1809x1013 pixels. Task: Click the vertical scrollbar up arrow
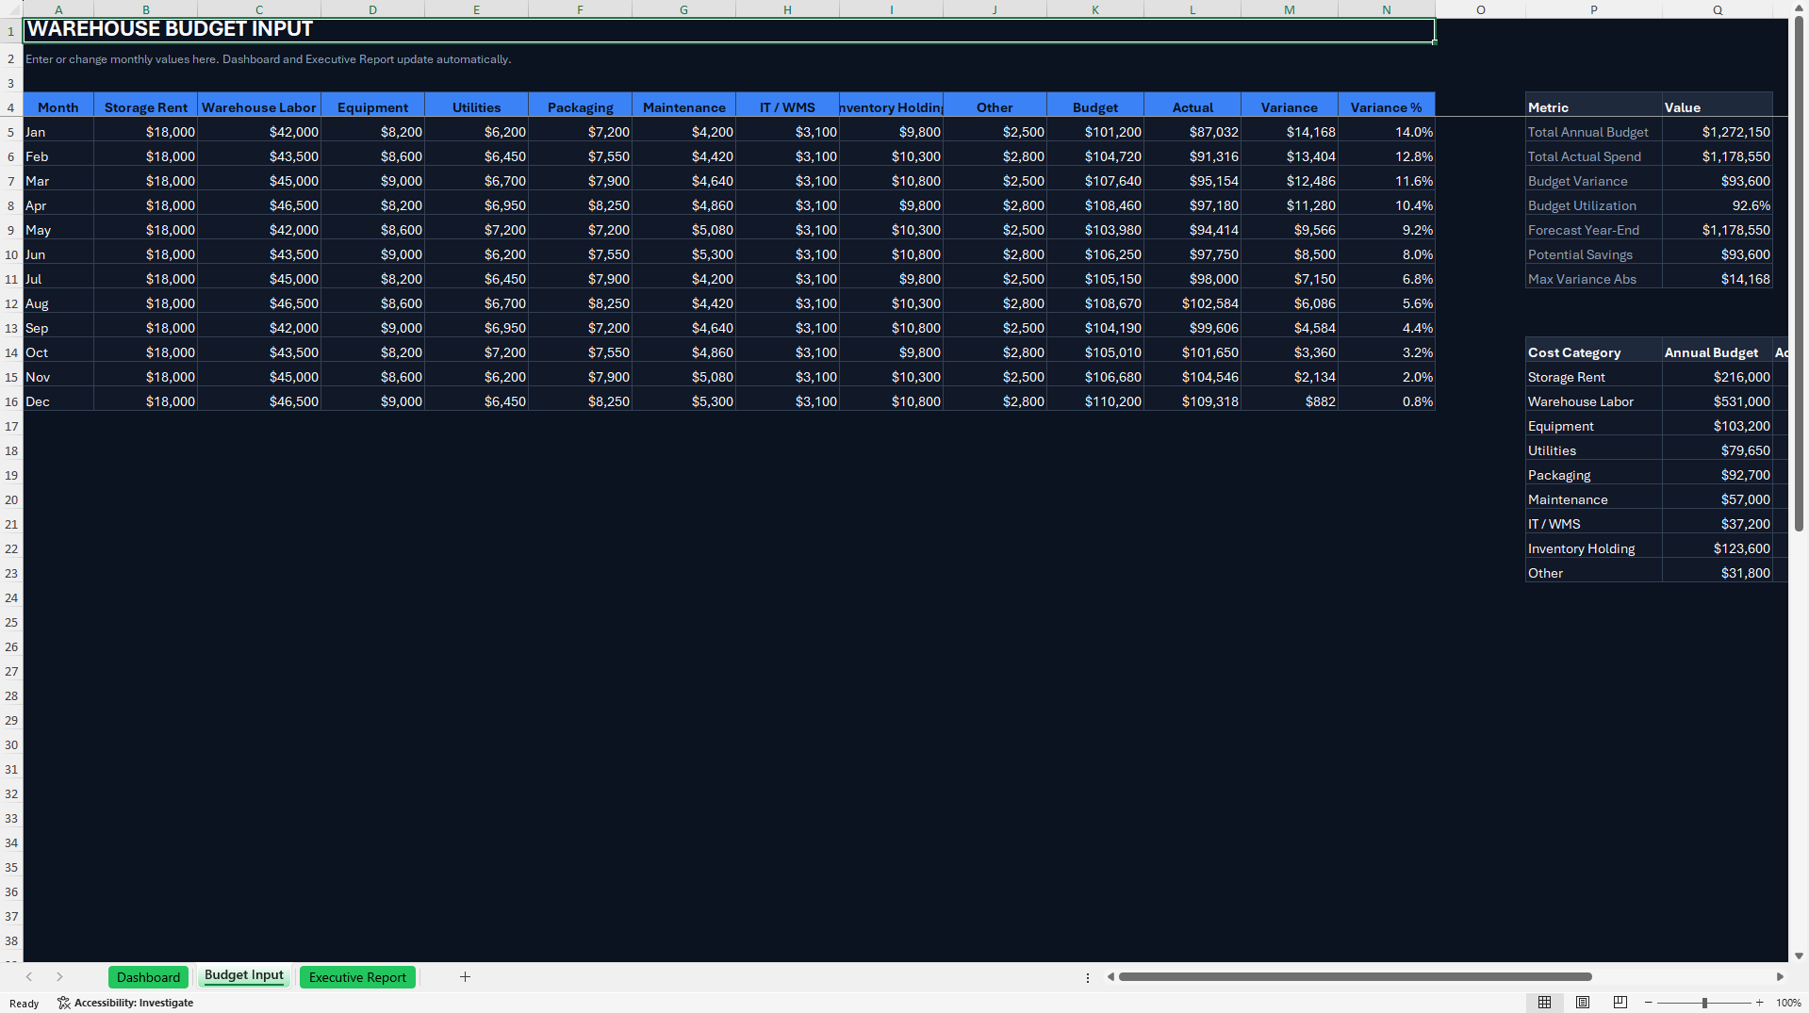(x=1799, y=8)
